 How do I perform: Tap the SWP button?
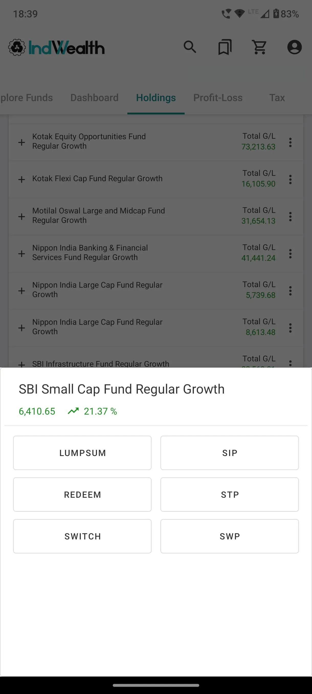[230, 536]
